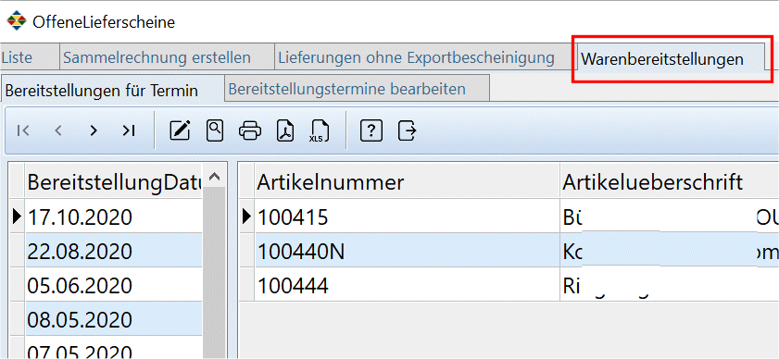Click the scroll-up arrow of the date list

click(214, 177)
